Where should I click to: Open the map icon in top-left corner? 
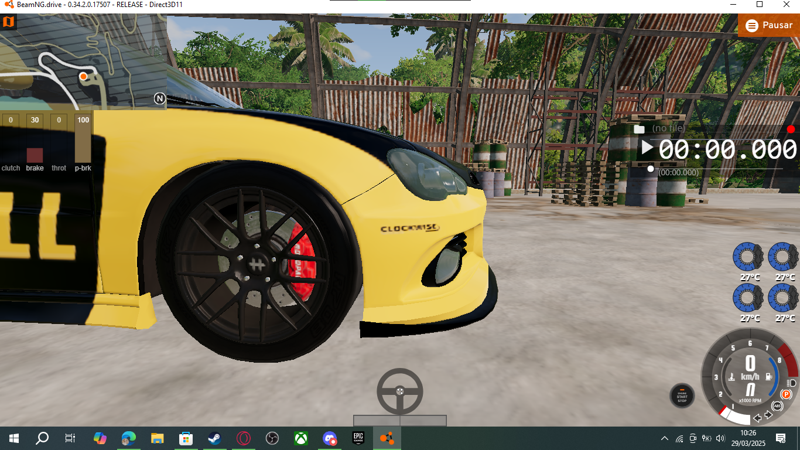point(8,23)
